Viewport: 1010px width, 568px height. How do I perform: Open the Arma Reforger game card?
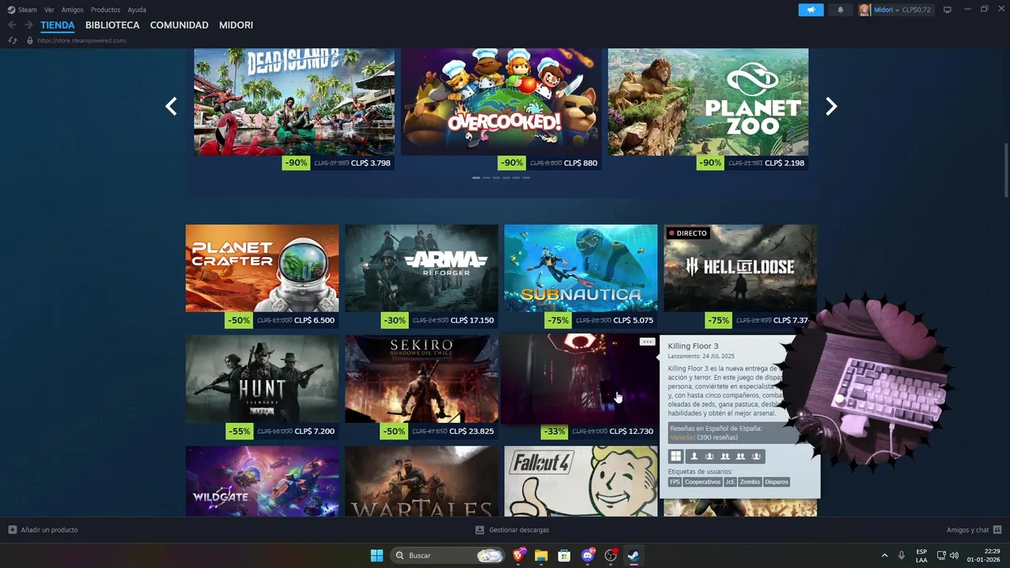pyautogui.click(x=421, y=276)
